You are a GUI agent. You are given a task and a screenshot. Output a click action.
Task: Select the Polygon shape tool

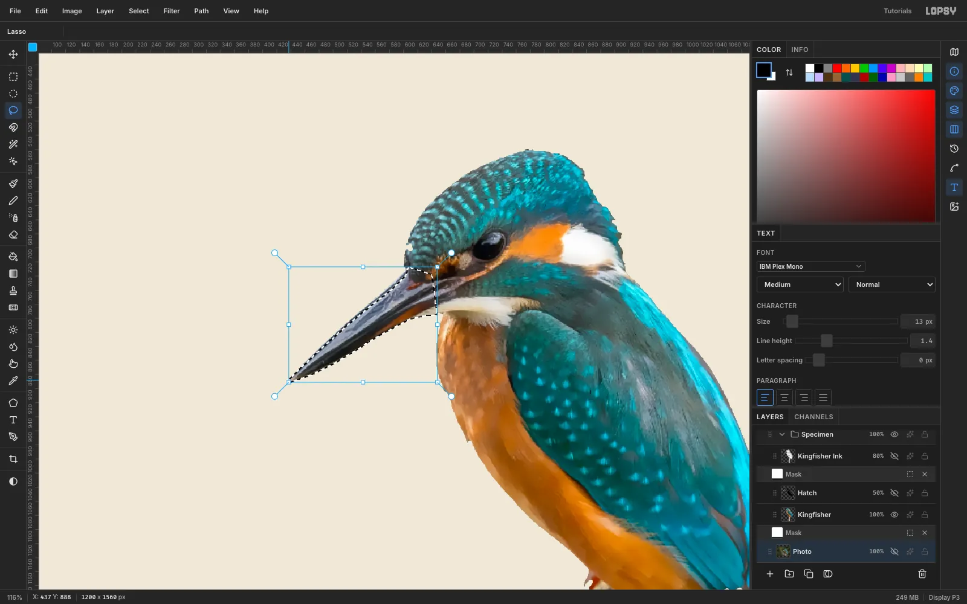(13, 403)
